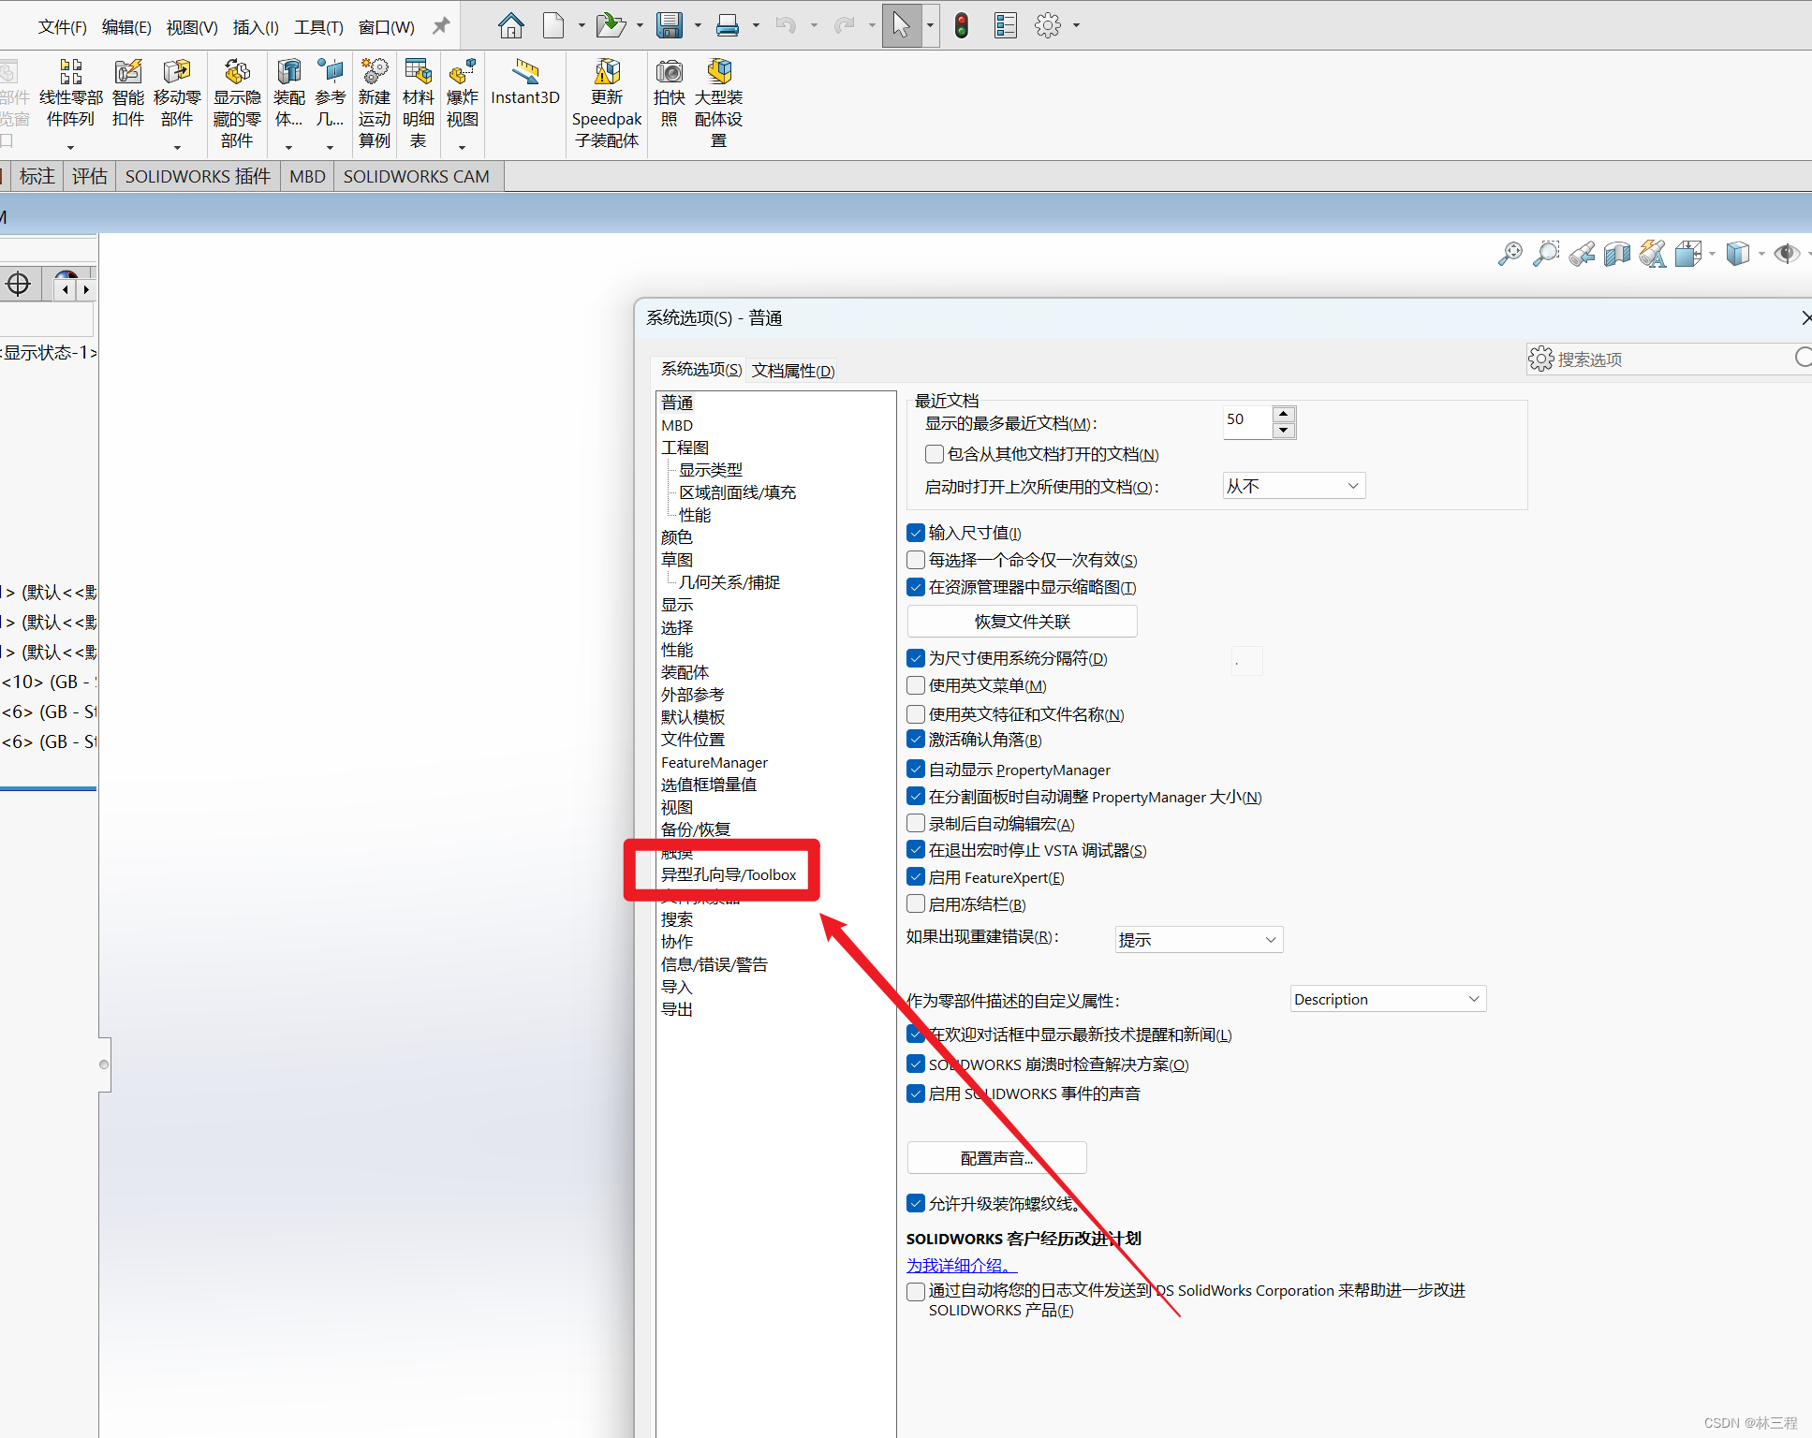Toggle 启用冻结栏 checkbox
This screenshot has width=1812, height=1438.
tap(917, 904)
